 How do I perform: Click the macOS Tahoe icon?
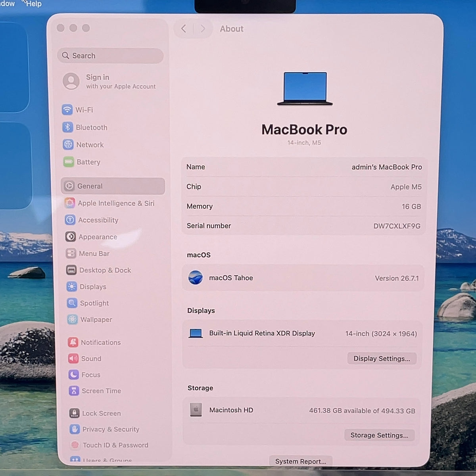pos(196,278)
